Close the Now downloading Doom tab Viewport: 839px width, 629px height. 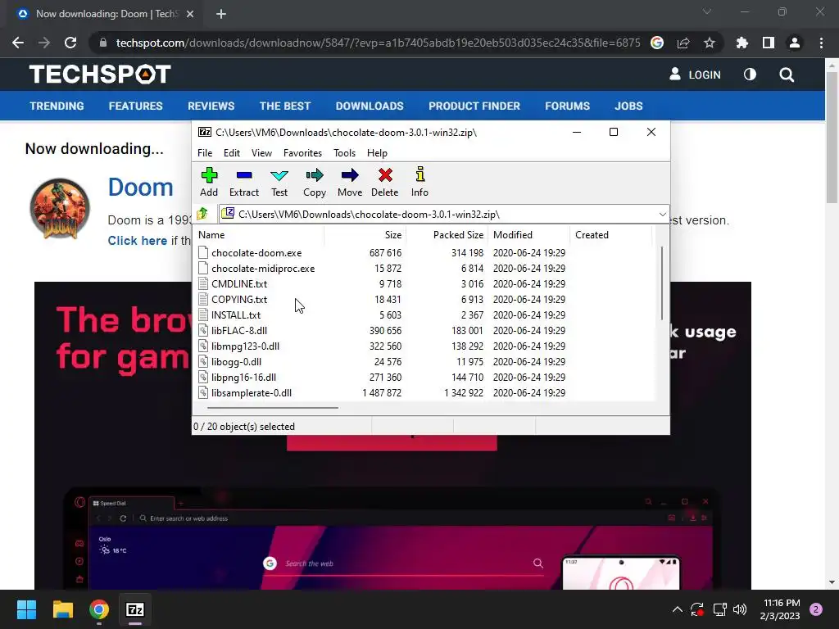point(190,14)
